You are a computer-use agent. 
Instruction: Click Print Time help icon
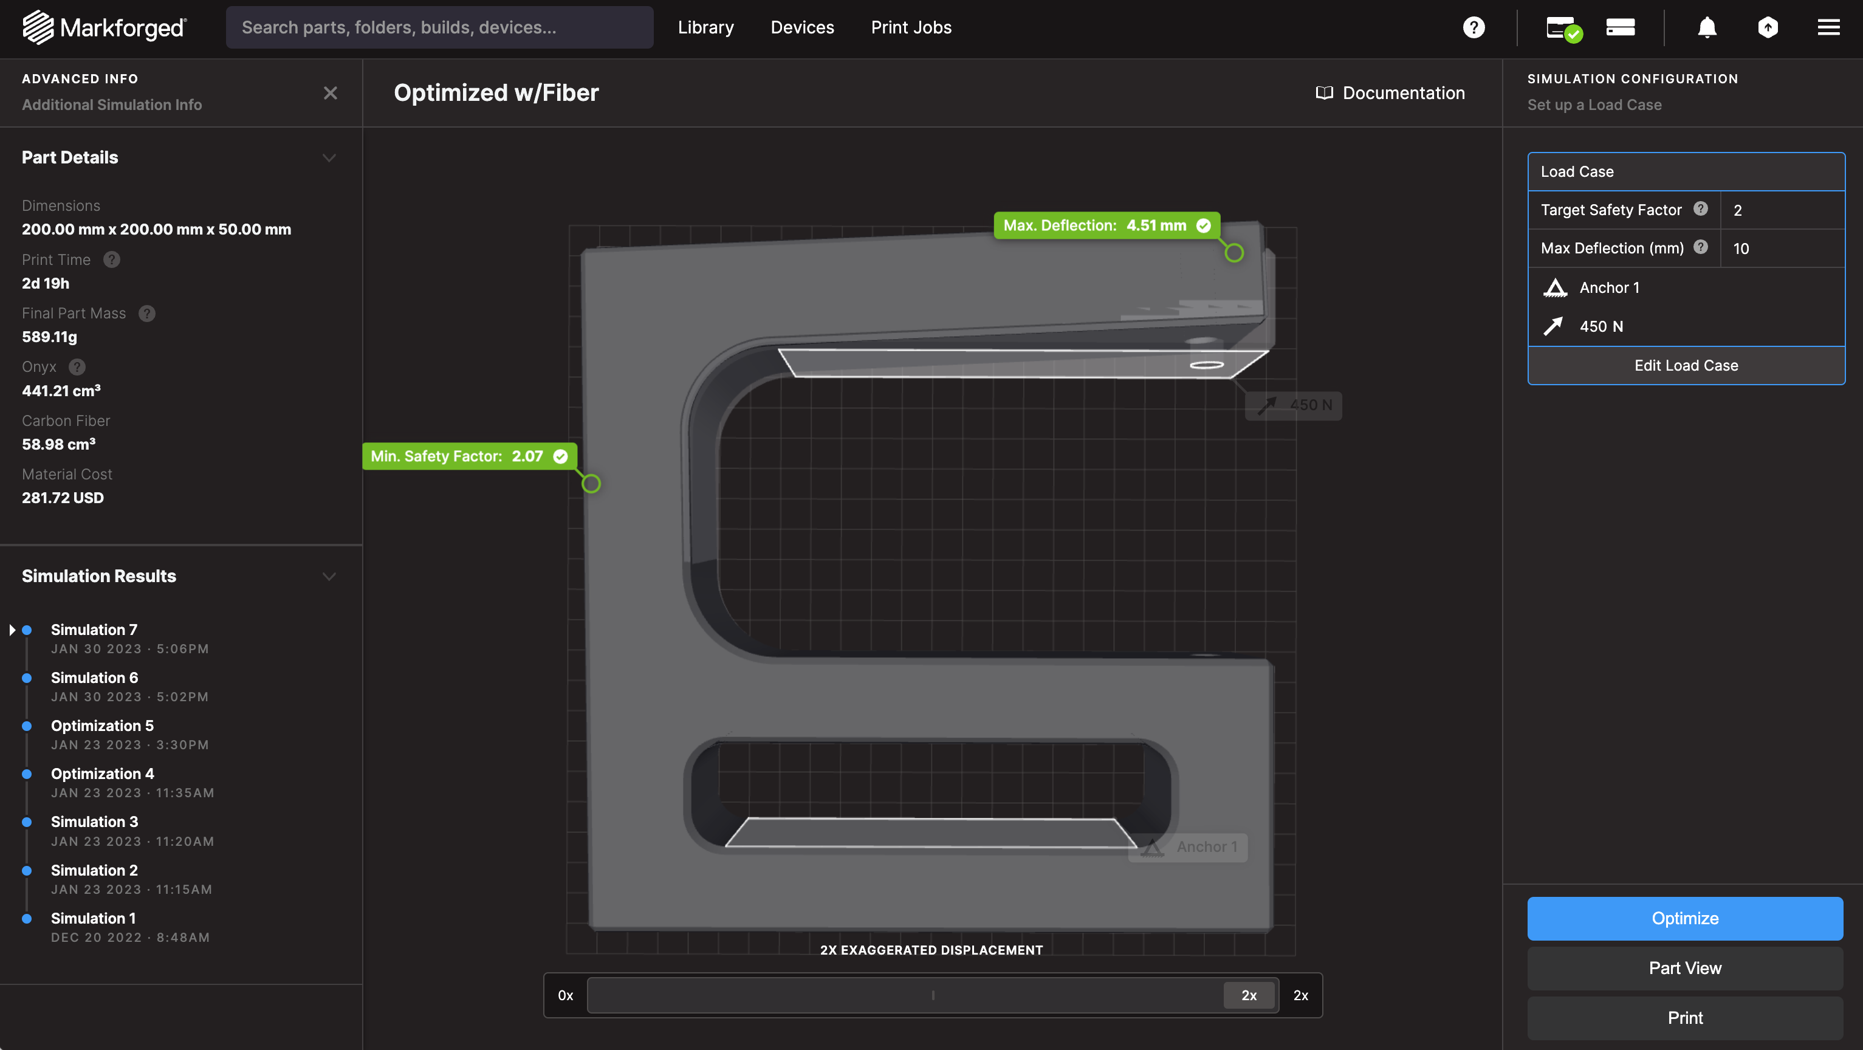111,259
